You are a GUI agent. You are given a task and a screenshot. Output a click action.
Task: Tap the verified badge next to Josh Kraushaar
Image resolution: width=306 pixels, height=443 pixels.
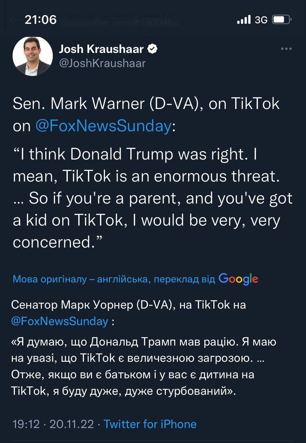pos(152,49)
